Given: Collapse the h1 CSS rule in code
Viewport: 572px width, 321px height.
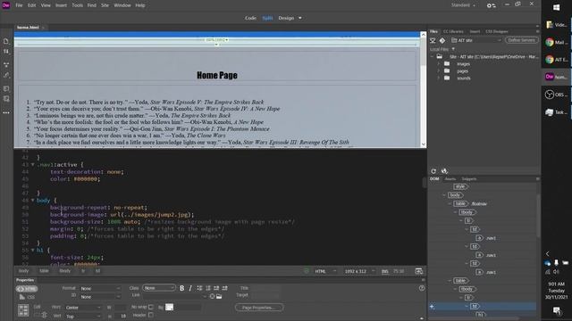Looking at the screenshot, I should tap(32, 250).
